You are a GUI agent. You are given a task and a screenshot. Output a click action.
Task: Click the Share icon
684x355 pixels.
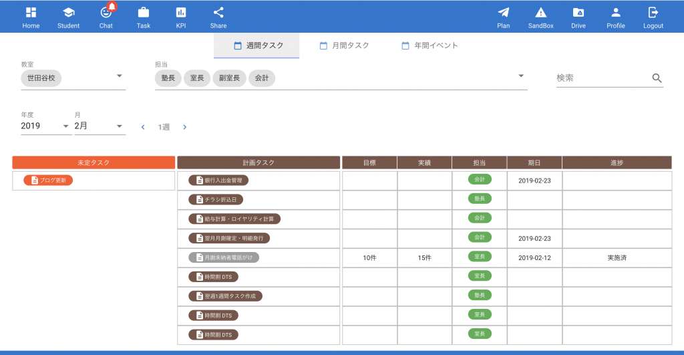[218, 13]
